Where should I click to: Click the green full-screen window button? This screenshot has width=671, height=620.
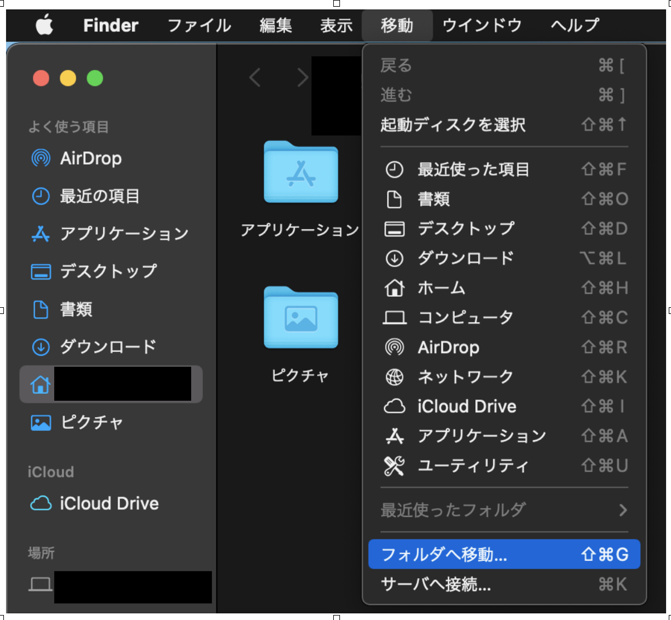pos(95,78)
